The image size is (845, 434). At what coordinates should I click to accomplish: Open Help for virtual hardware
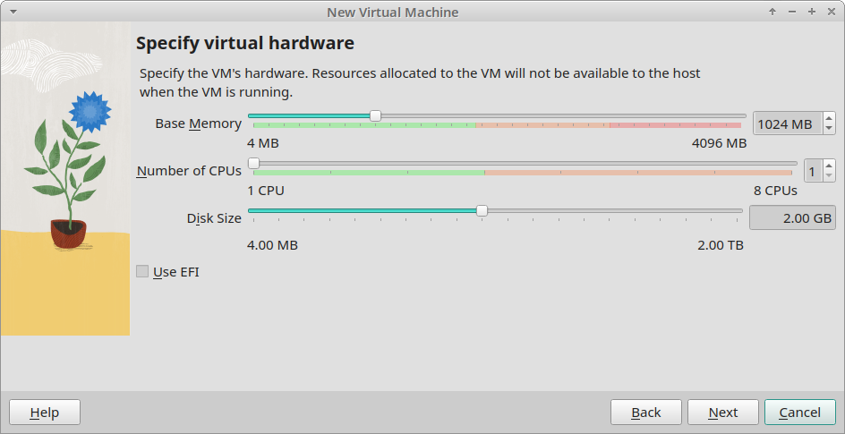[x=45, y=412]
